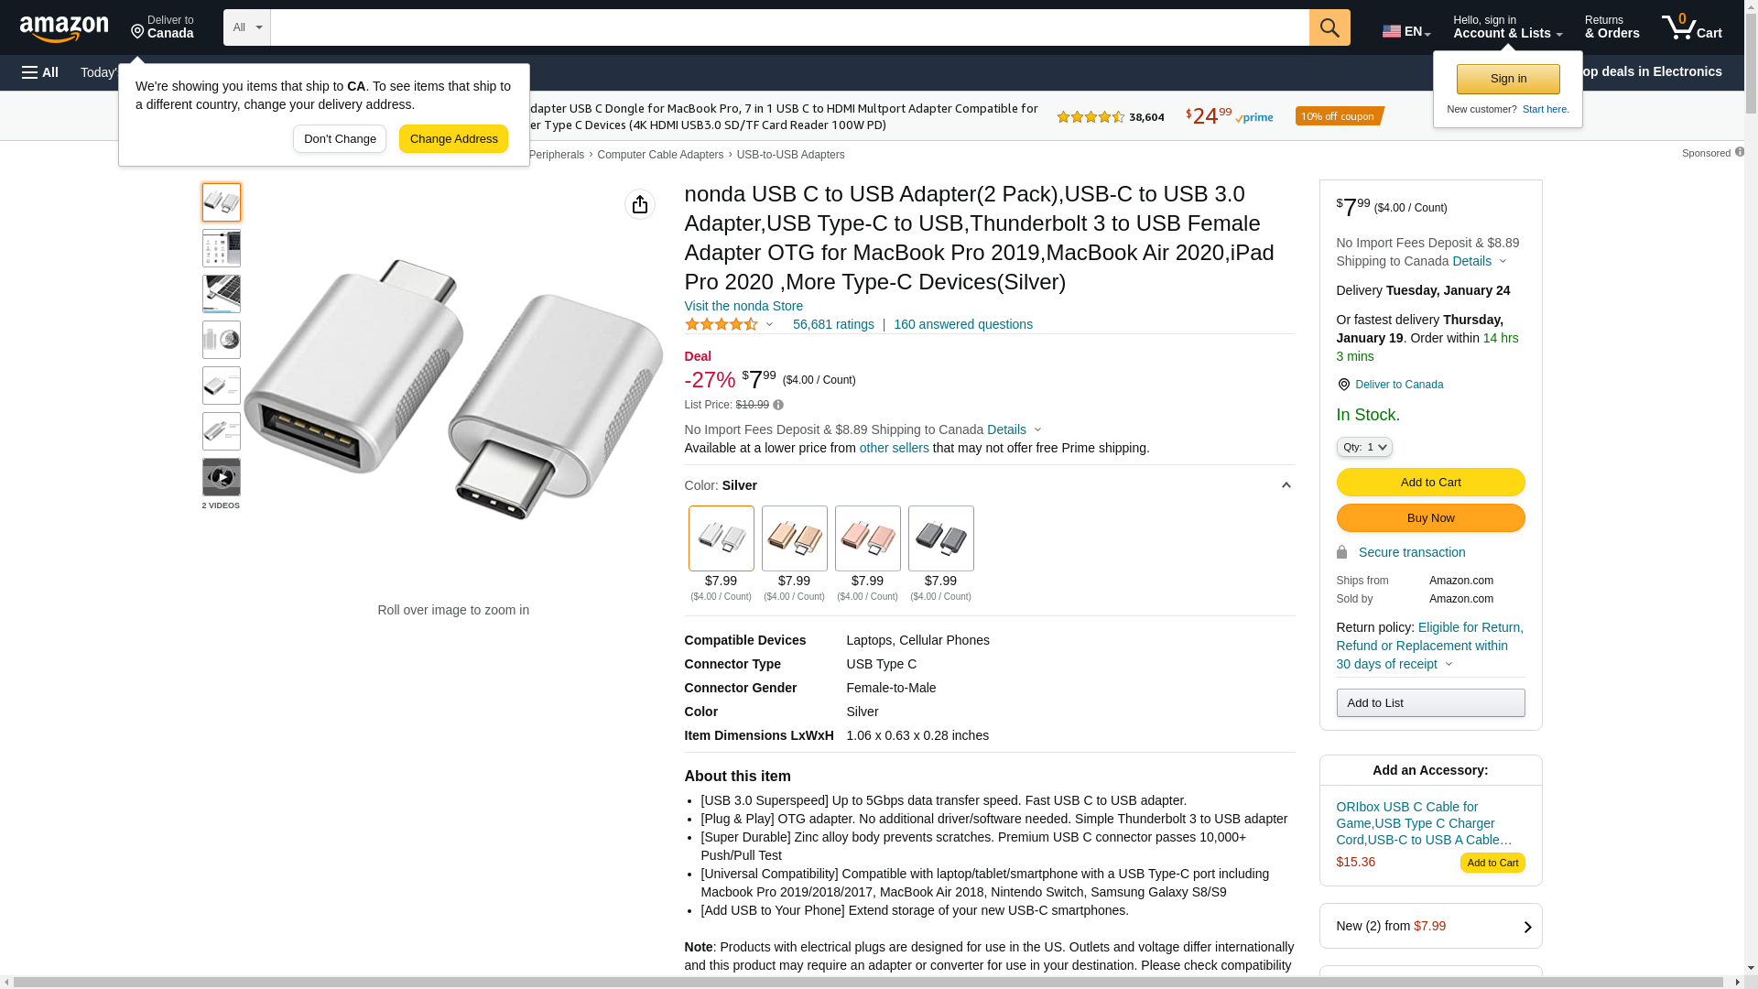Play the product videos thumbnail
This screenshot has height=989, width=1758.
point(222,478)
